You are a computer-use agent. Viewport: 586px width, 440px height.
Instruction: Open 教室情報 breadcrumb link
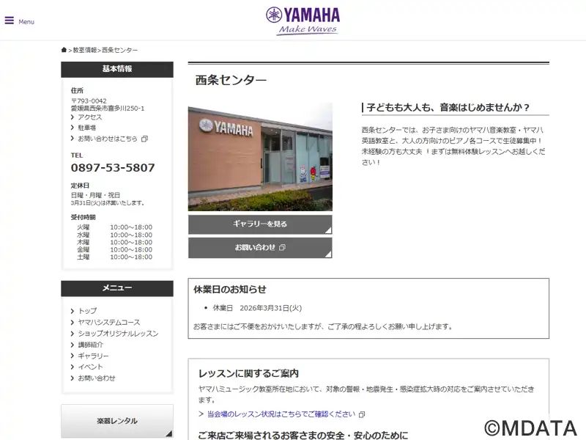(85, 50)
